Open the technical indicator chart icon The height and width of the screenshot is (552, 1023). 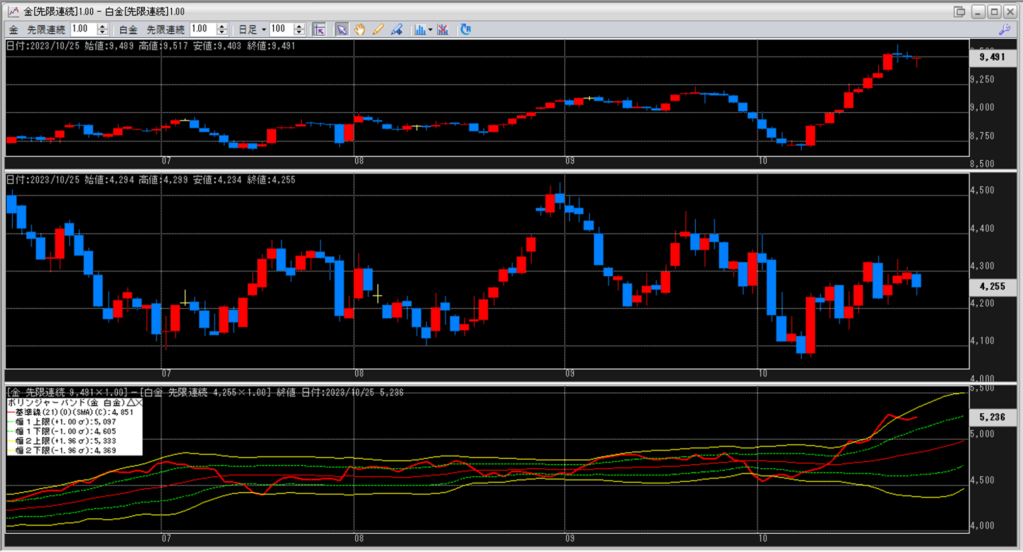point(420,29)
